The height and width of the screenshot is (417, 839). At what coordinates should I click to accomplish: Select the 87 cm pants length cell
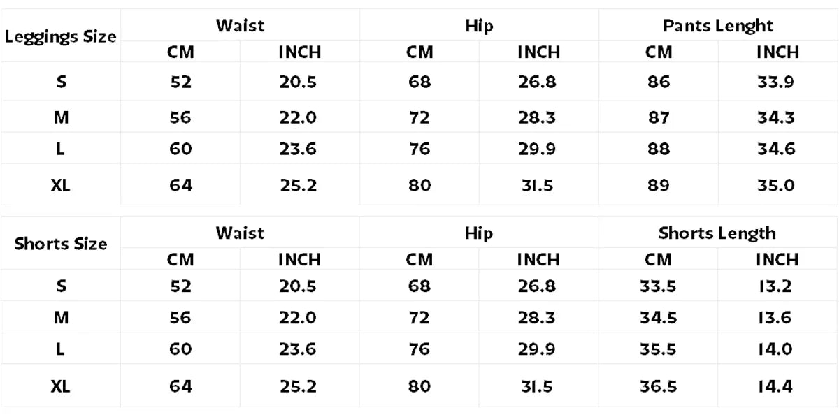pyautogui.click(x=659, y=117)
